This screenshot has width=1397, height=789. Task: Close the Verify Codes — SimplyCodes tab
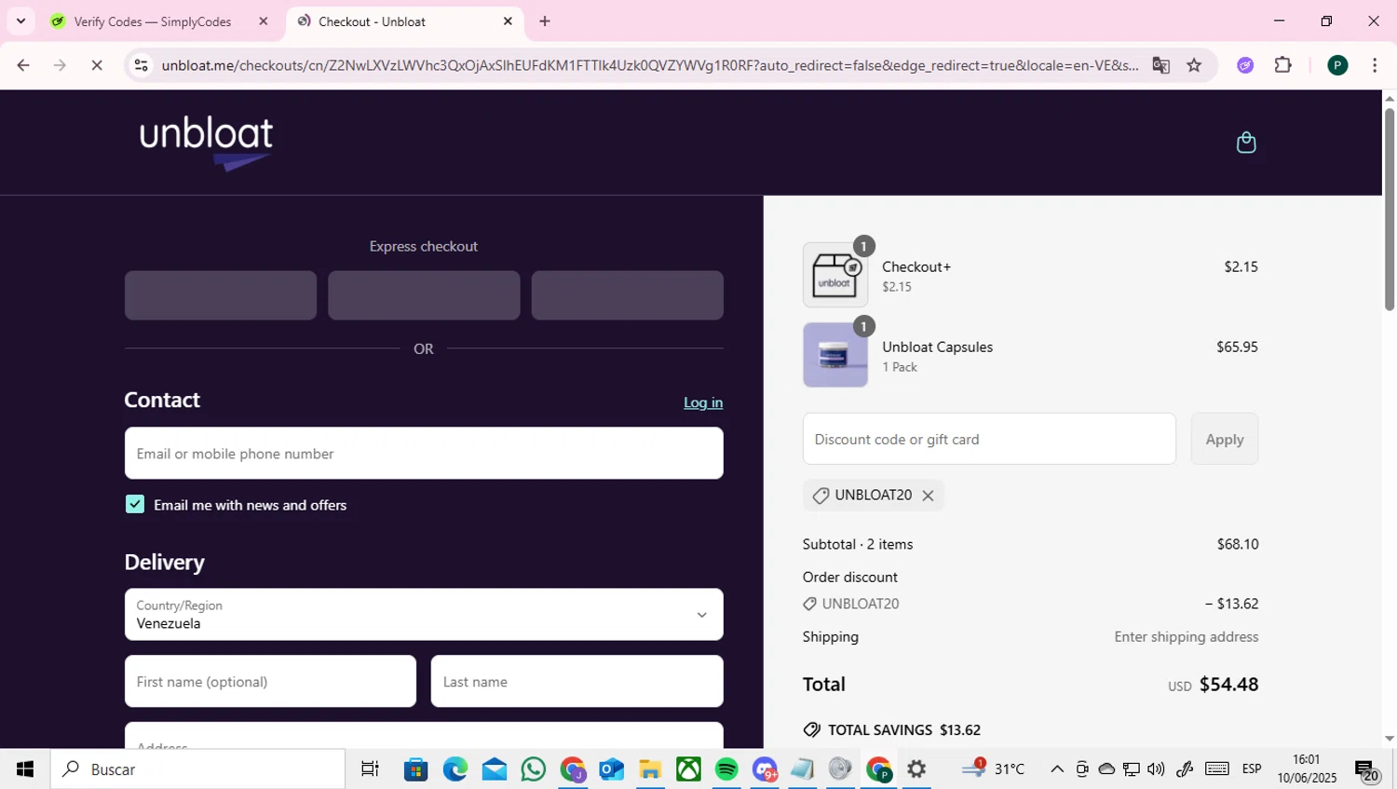264,21
